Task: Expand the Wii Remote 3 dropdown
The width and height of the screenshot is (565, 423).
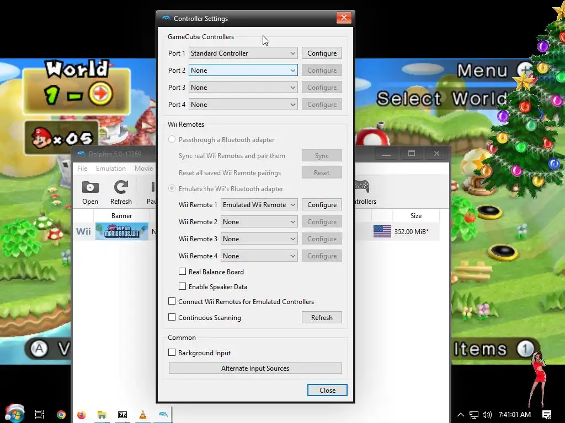Action: point(259,239)
